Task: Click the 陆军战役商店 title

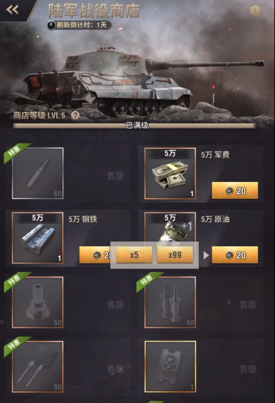Action: coord(94,11)
